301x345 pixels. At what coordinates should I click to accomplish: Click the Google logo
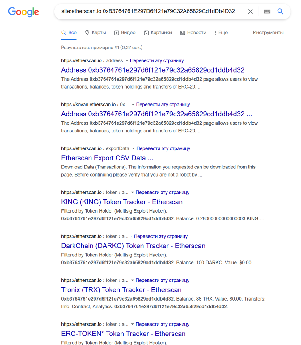coord(23,11)
